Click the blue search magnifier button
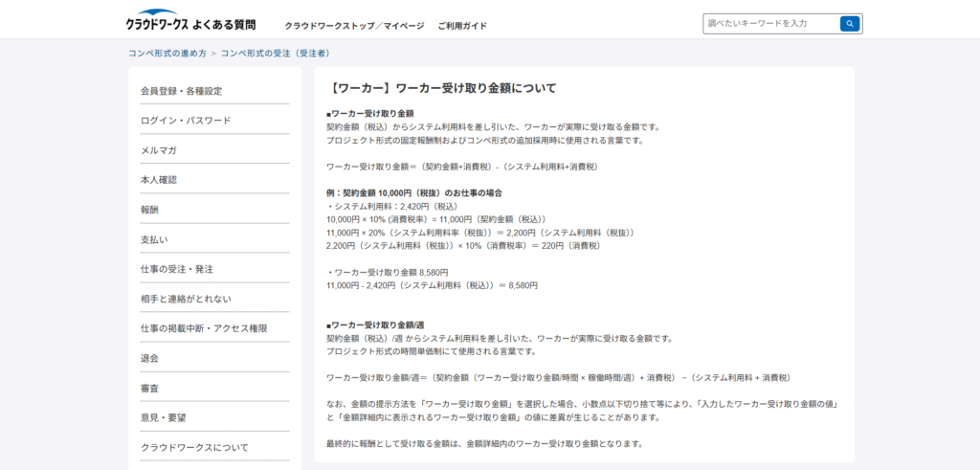980x470 pixels. (849, 24)
